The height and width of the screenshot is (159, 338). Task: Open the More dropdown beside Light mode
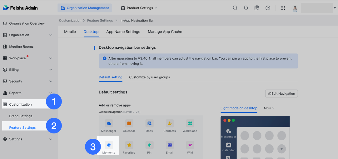click(269, 108)
